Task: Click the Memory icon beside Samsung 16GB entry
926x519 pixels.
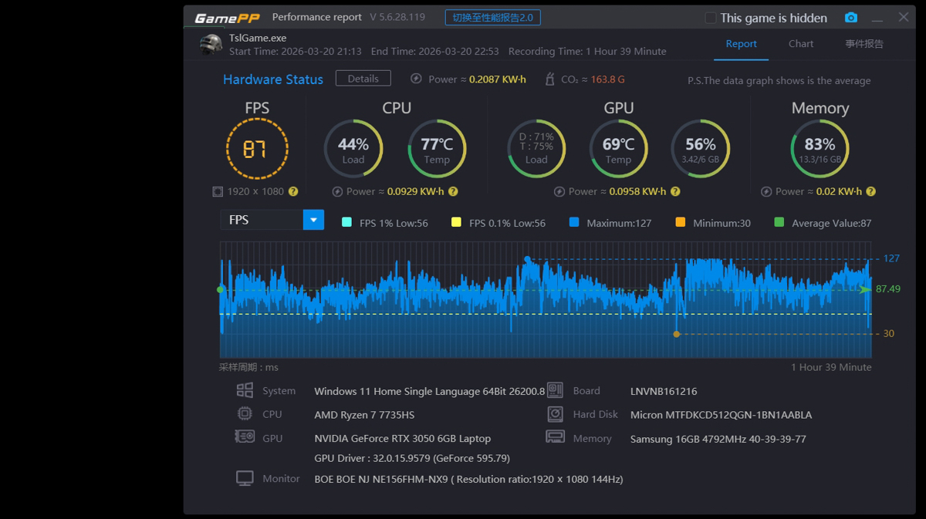Action: (555, 437)
